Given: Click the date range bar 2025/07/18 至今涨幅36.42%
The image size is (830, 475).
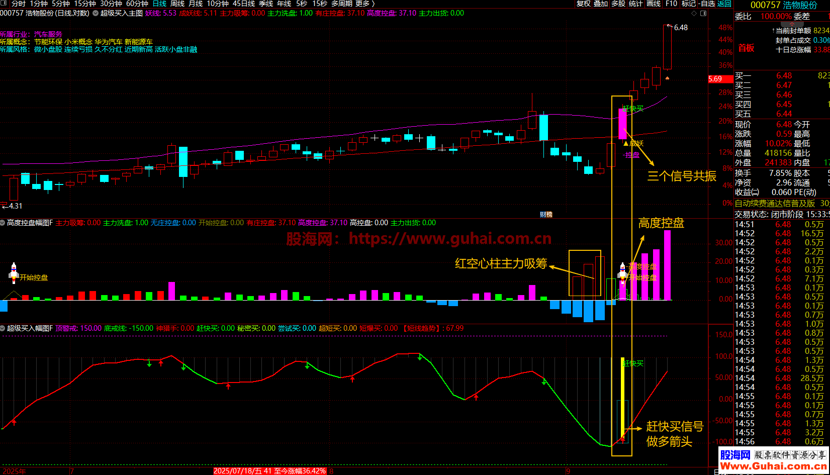Looking at the screenshot, I should (270, 471).
